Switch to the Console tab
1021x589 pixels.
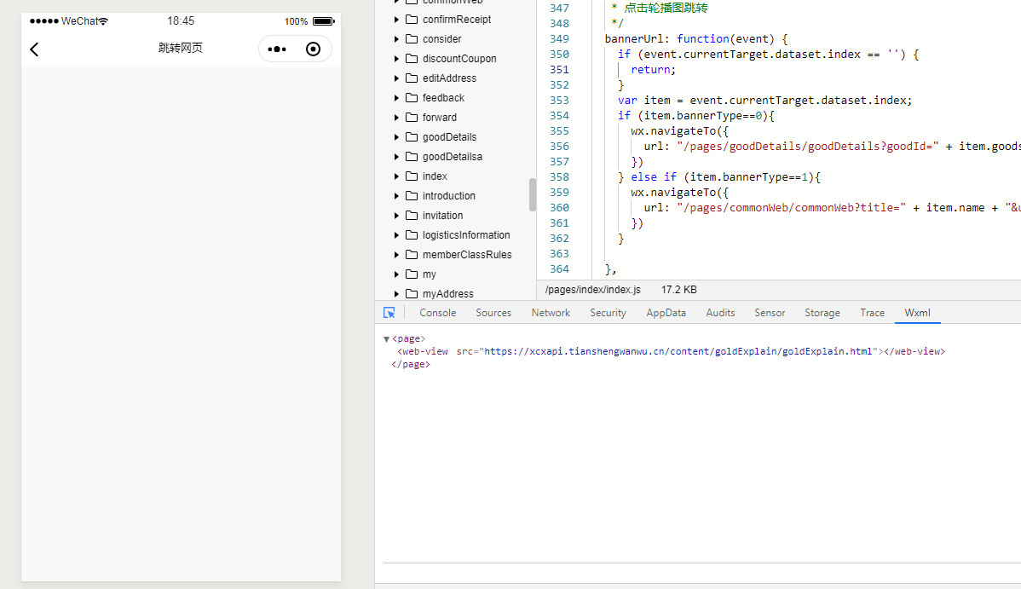[x=437, y=313]
